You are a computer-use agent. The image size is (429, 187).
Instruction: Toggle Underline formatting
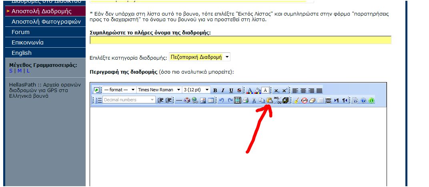coord(231,90)
